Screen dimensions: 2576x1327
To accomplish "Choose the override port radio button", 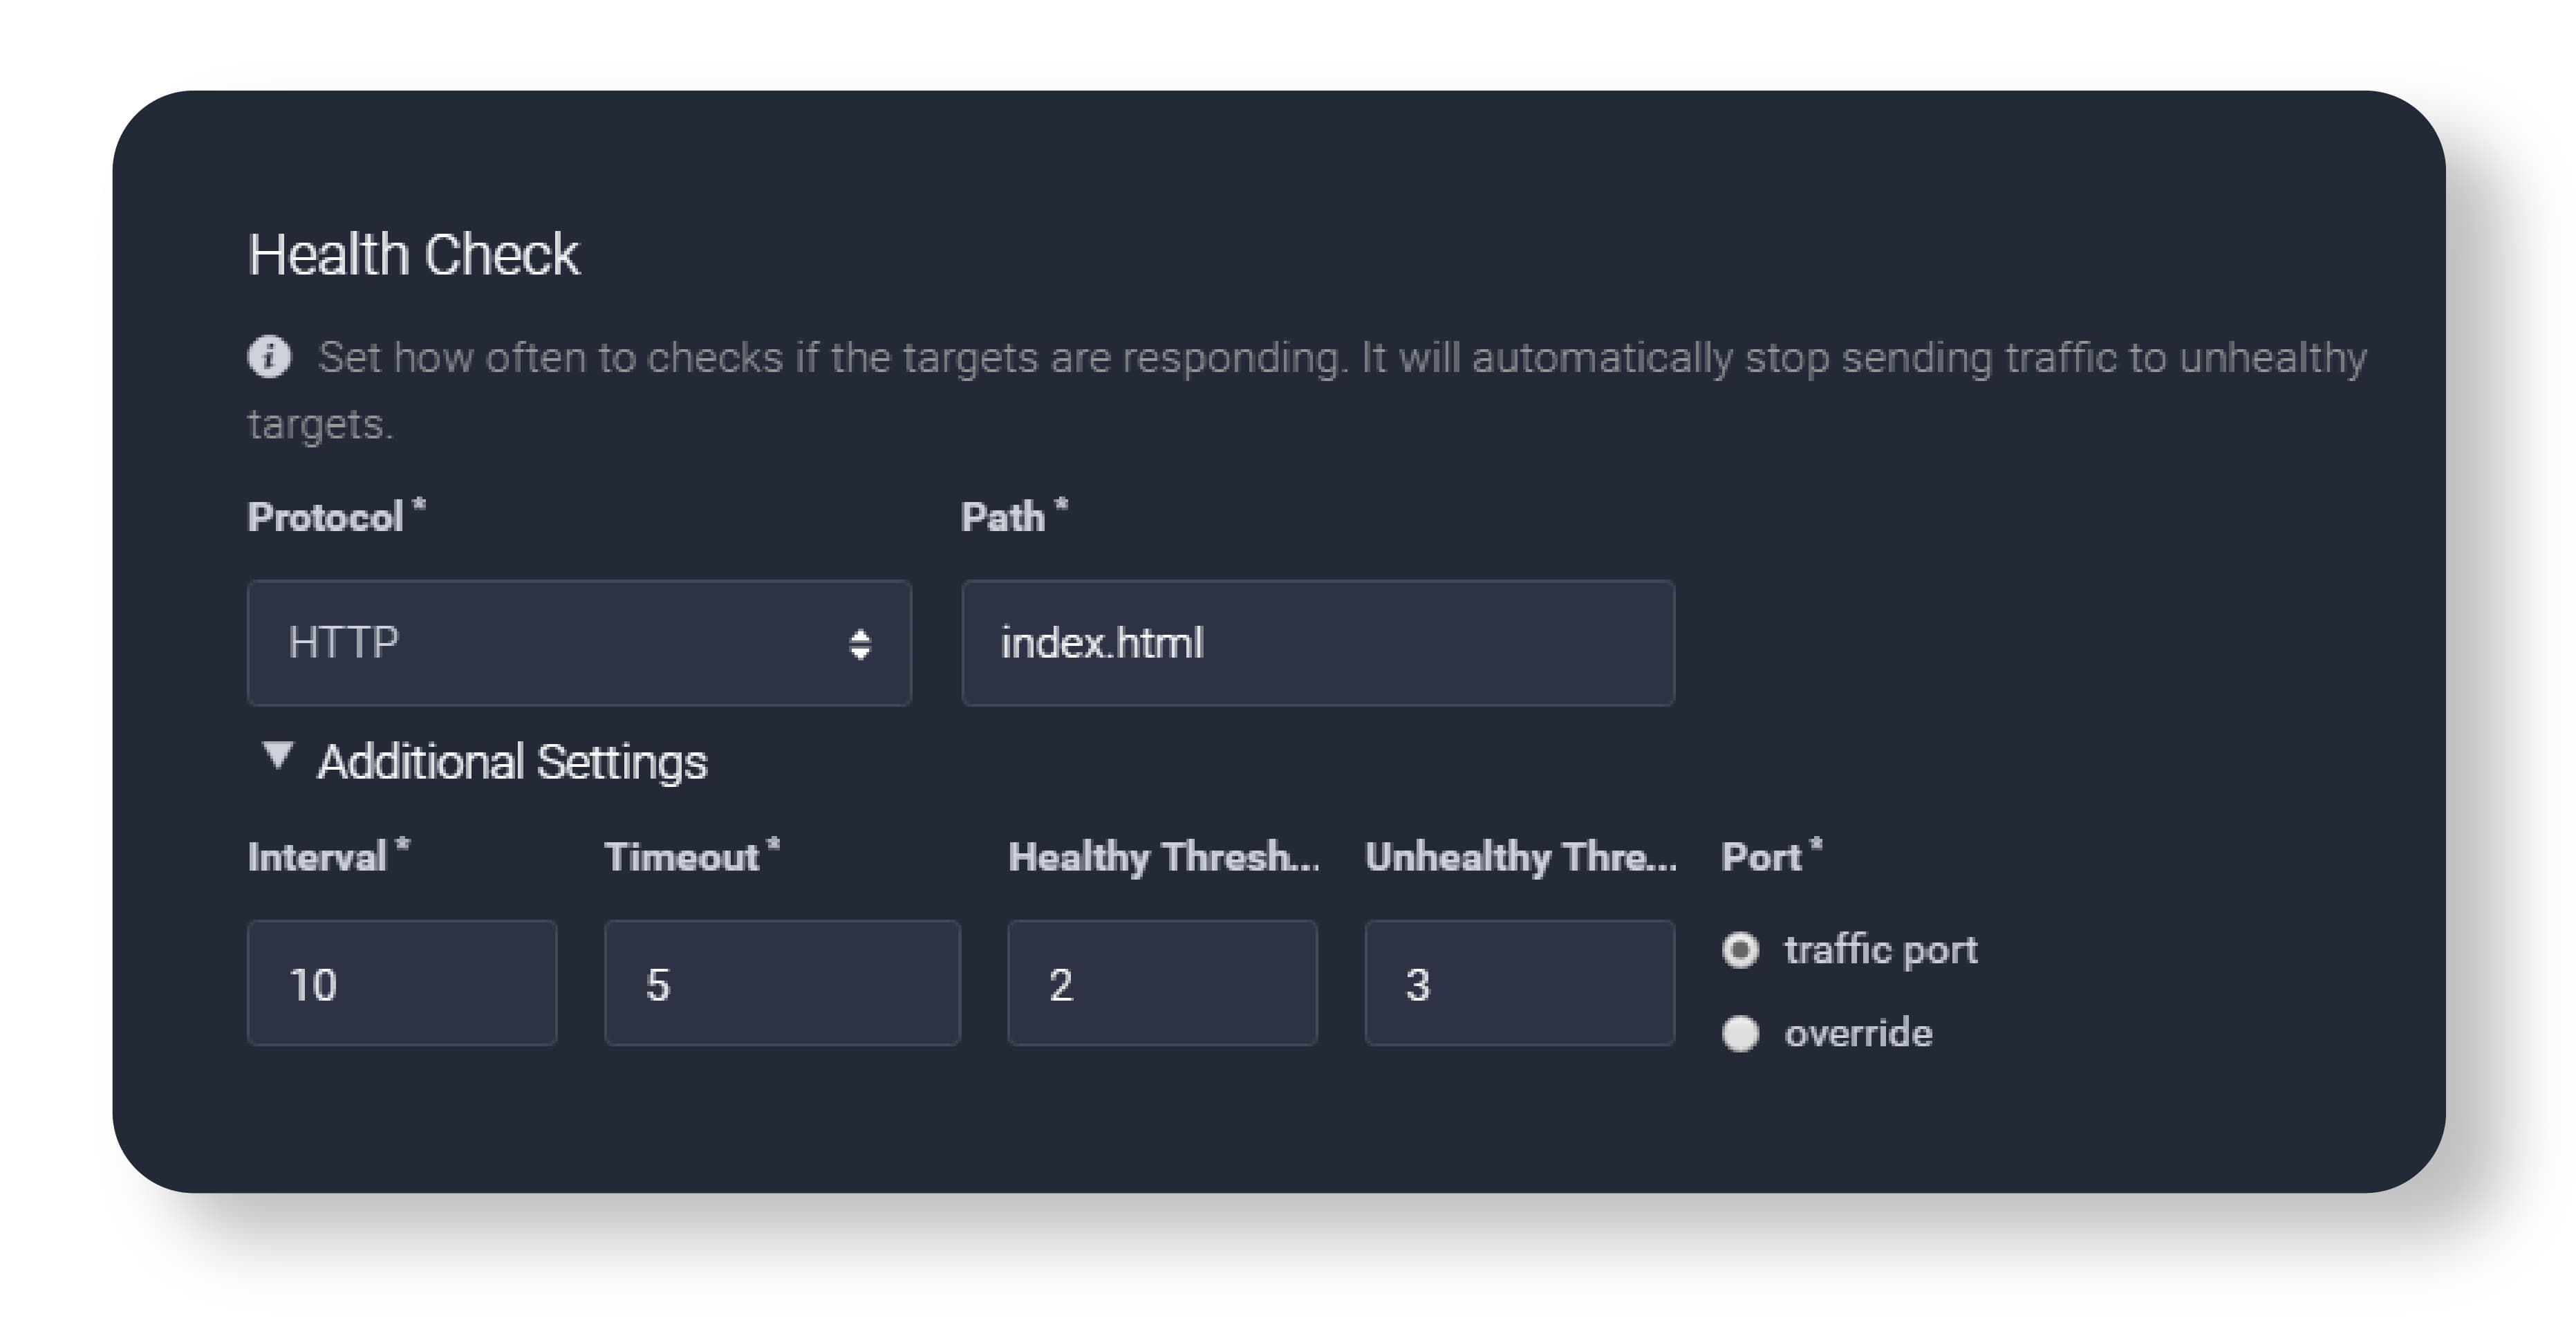I will 1740,1033.
